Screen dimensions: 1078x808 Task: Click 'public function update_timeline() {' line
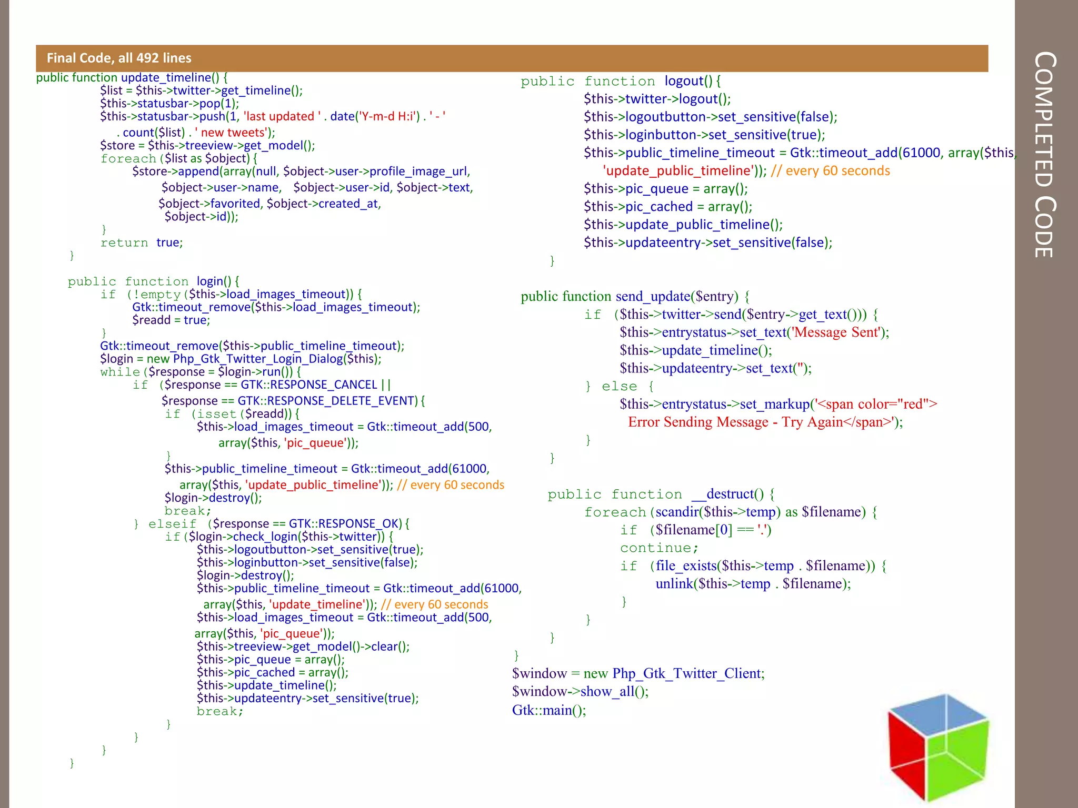pyautogui.click(x=132, y=77)
